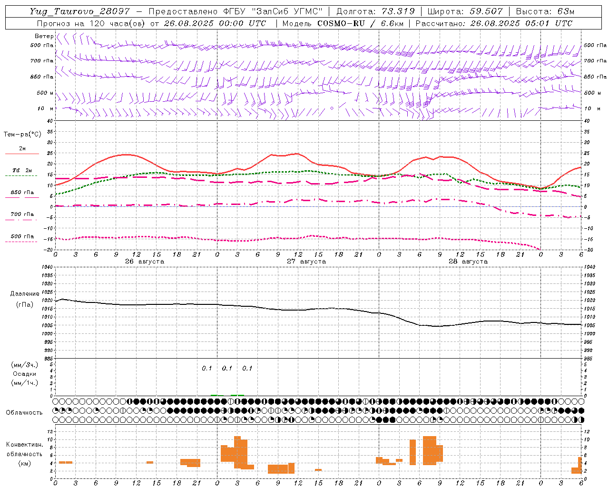
Task: Click the (мм/3ч.) precipitation unit label
Action: tap(25, 365)
